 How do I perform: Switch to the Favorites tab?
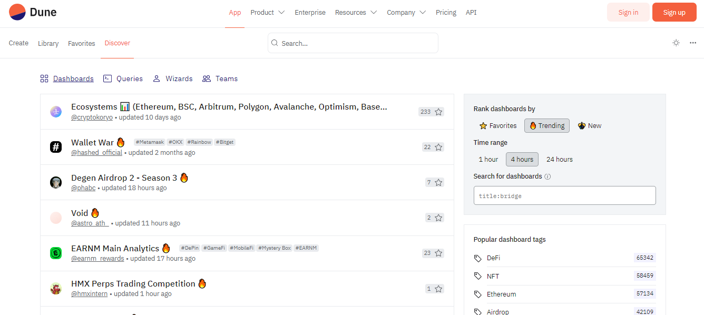tap(82, 43)
